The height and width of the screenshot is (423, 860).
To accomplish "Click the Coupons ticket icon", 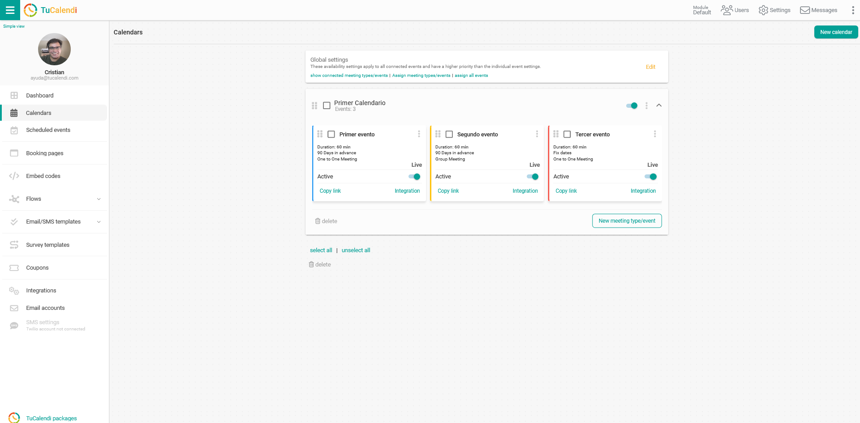I will [14, 268].
